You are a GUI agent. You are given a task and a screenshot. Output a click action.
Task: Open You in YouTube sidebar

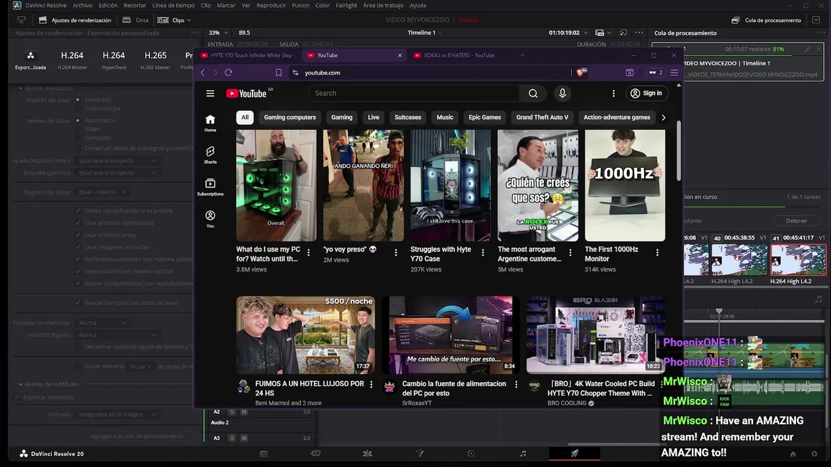point(210,219)
